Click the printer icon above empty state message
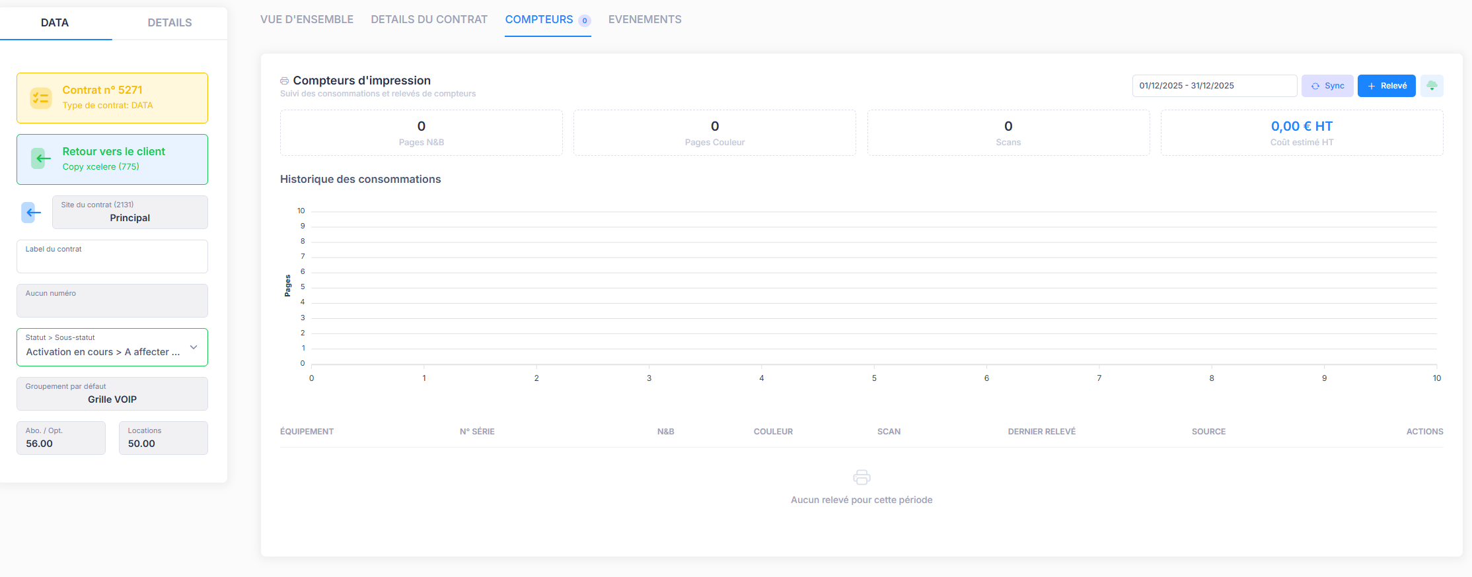The width and height of the screenshot is (1472, 577). (x=862, y=477)
